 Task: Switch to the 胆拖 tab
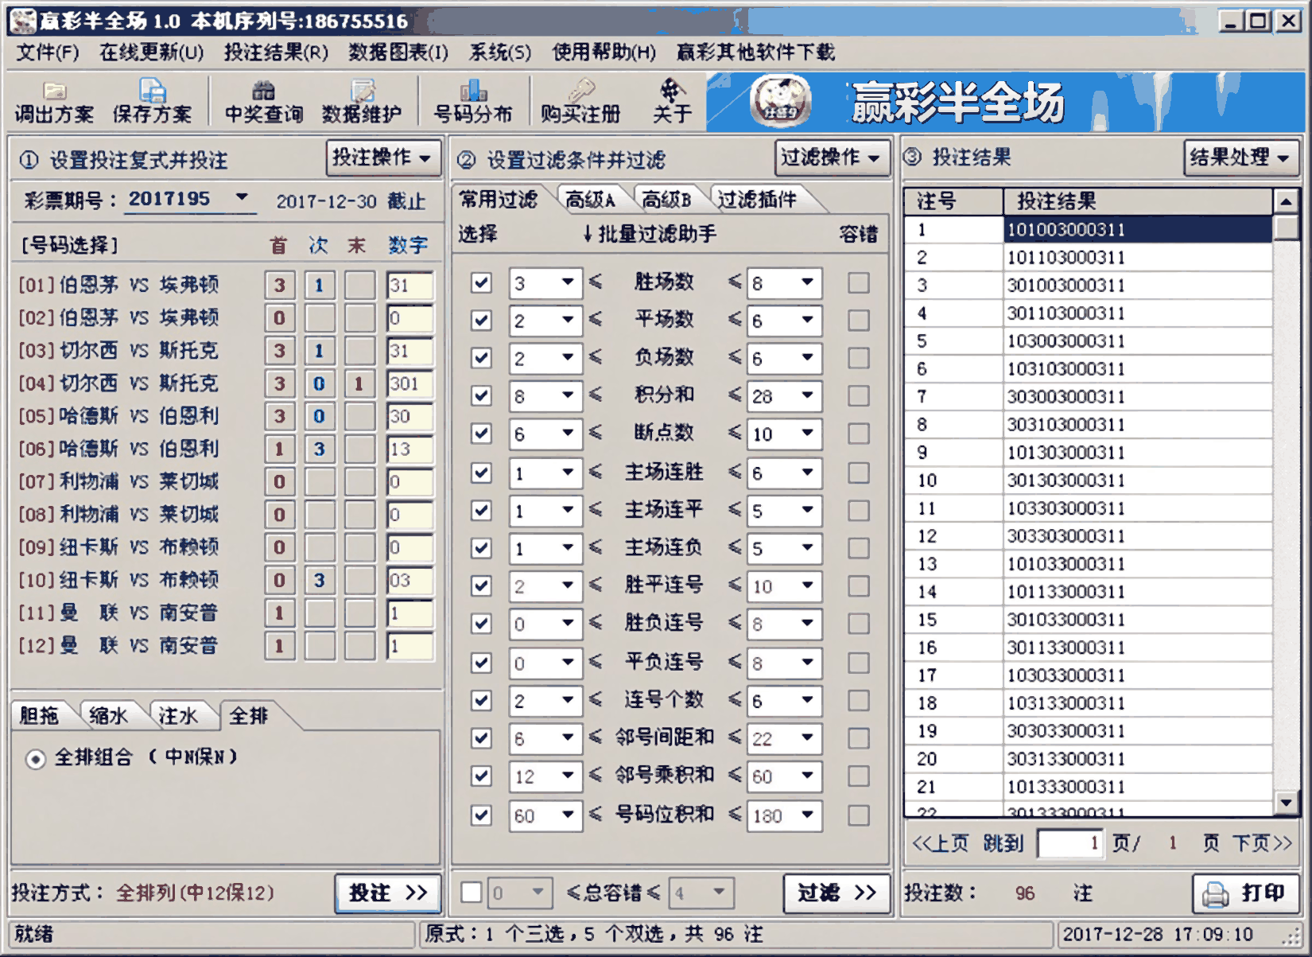click(x=40, y=716)
